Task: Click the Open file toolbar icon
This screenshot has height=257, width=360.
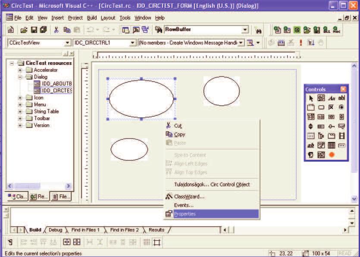Action: [24, 30]
